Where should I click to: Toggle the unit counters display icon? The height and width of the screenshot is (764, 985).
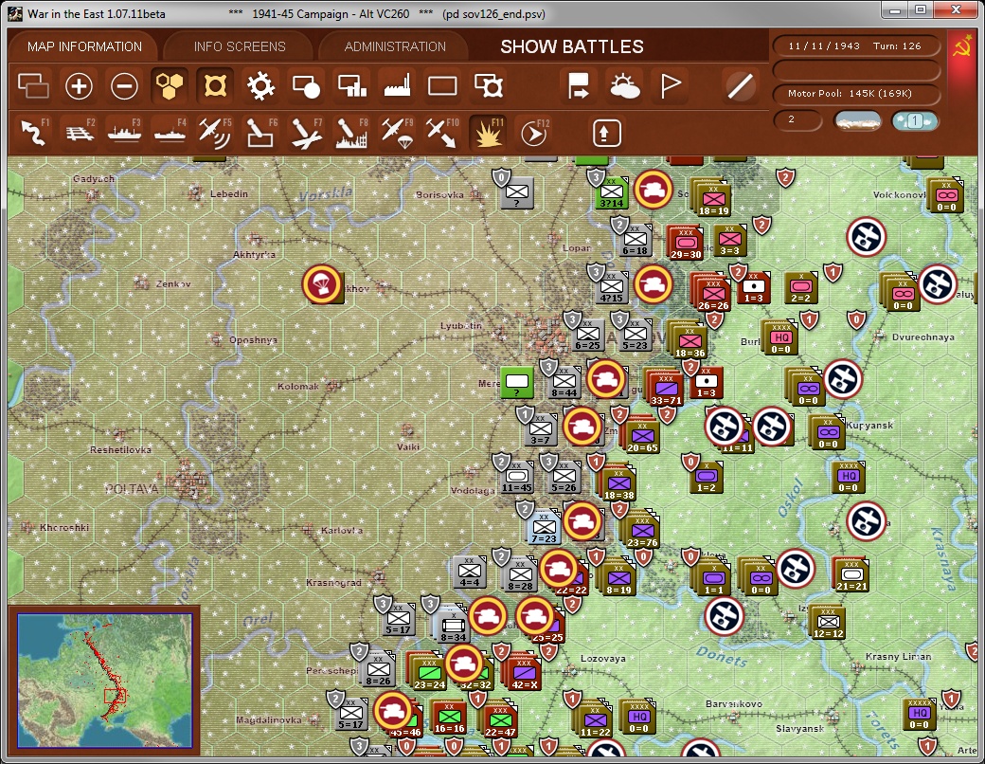point(33,86)
